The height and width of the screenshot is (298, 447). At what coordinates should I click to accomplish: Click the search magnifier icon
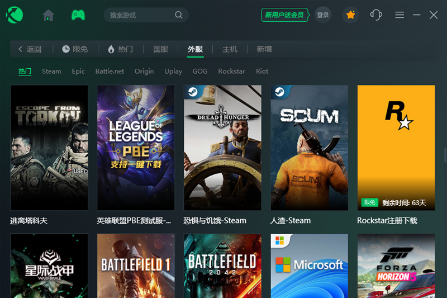click(179, 15)
